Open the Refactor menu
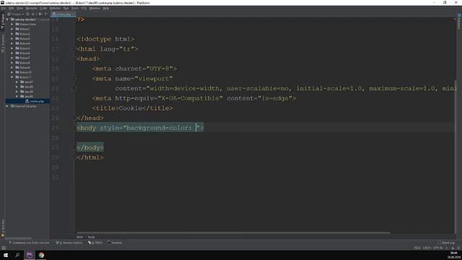The height and width of the screenshot is (260, 462). coord(55,8)
